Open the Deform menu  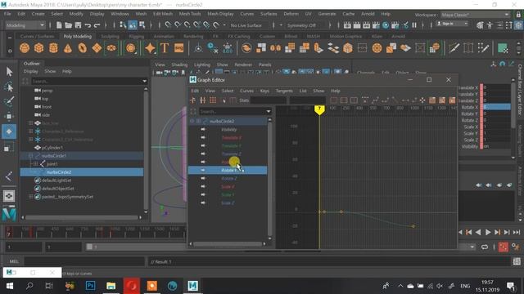coord(291,14)
